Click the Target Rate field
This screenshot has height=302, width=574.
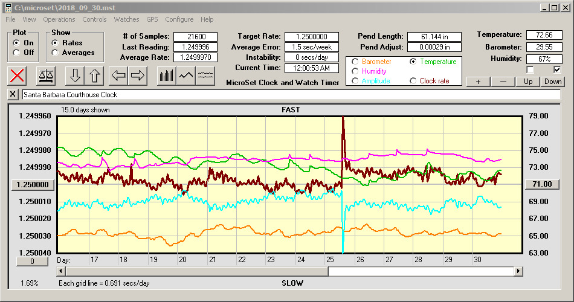312,37
